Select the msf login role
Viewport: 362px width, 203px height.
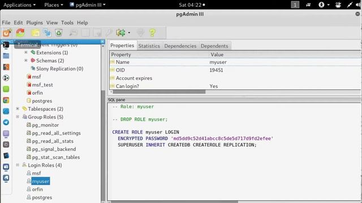36,173
